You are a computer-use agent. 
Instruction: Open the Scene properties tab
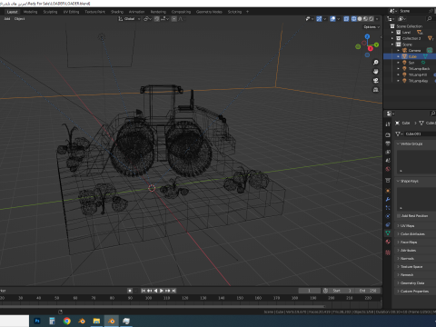click(x=388, y=161)
